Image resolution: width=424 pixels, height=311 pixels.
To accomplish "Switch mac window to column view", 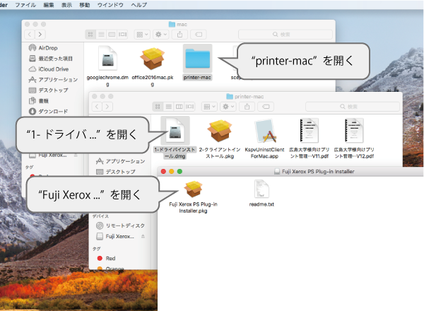I will [112, 35].
